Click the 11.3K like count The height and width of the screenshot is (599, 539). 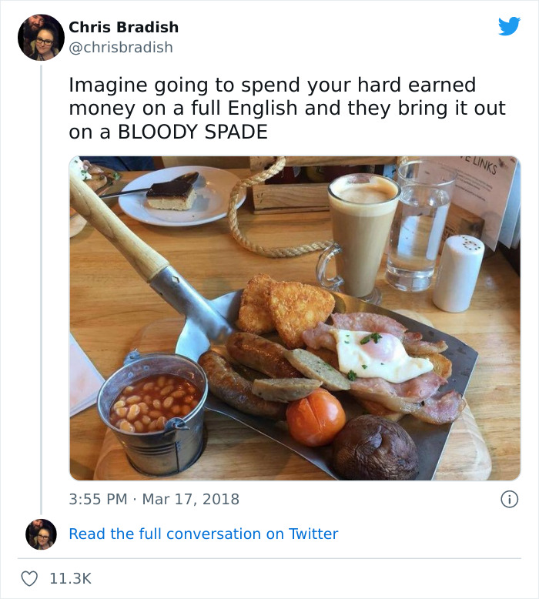click(70, 578)
